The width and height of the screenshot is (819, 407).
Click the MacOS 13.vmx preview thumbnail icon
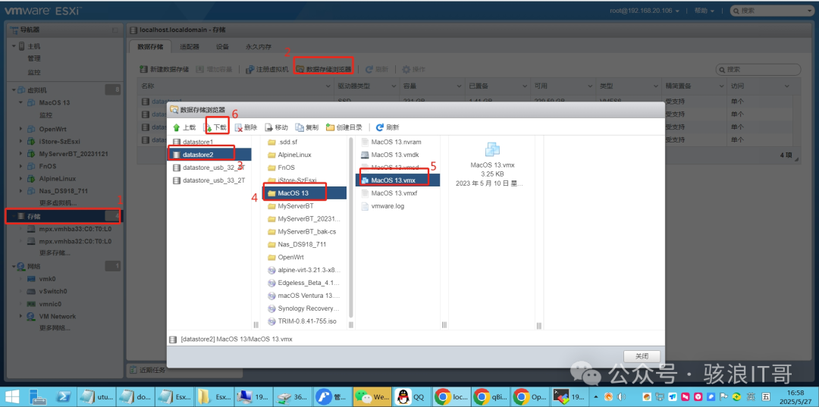(x=493, y=150)
